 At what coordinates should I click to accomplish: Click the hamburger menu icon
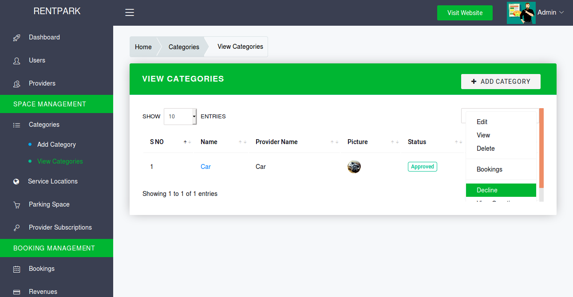tap(130, 12)
